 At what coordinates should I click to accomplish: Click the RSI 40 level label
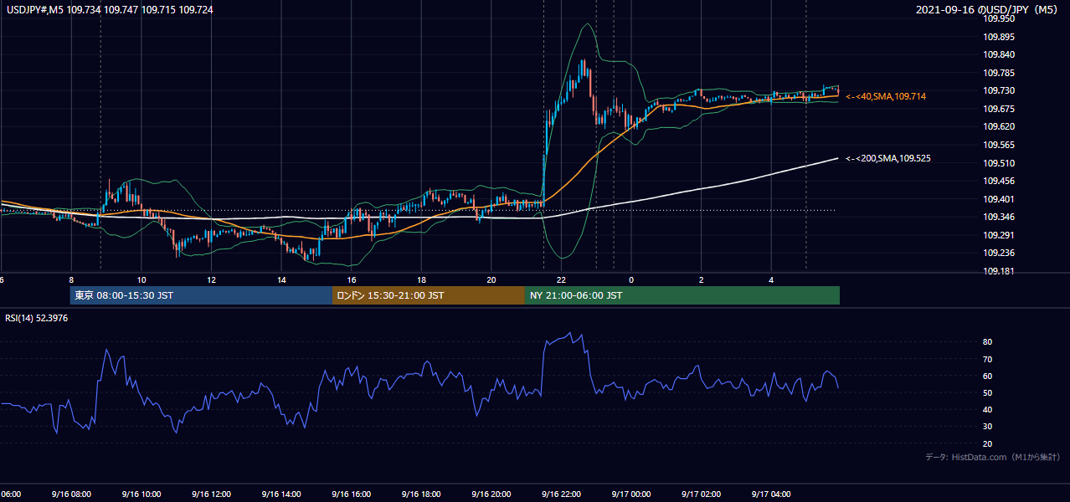tap(988, 409)
